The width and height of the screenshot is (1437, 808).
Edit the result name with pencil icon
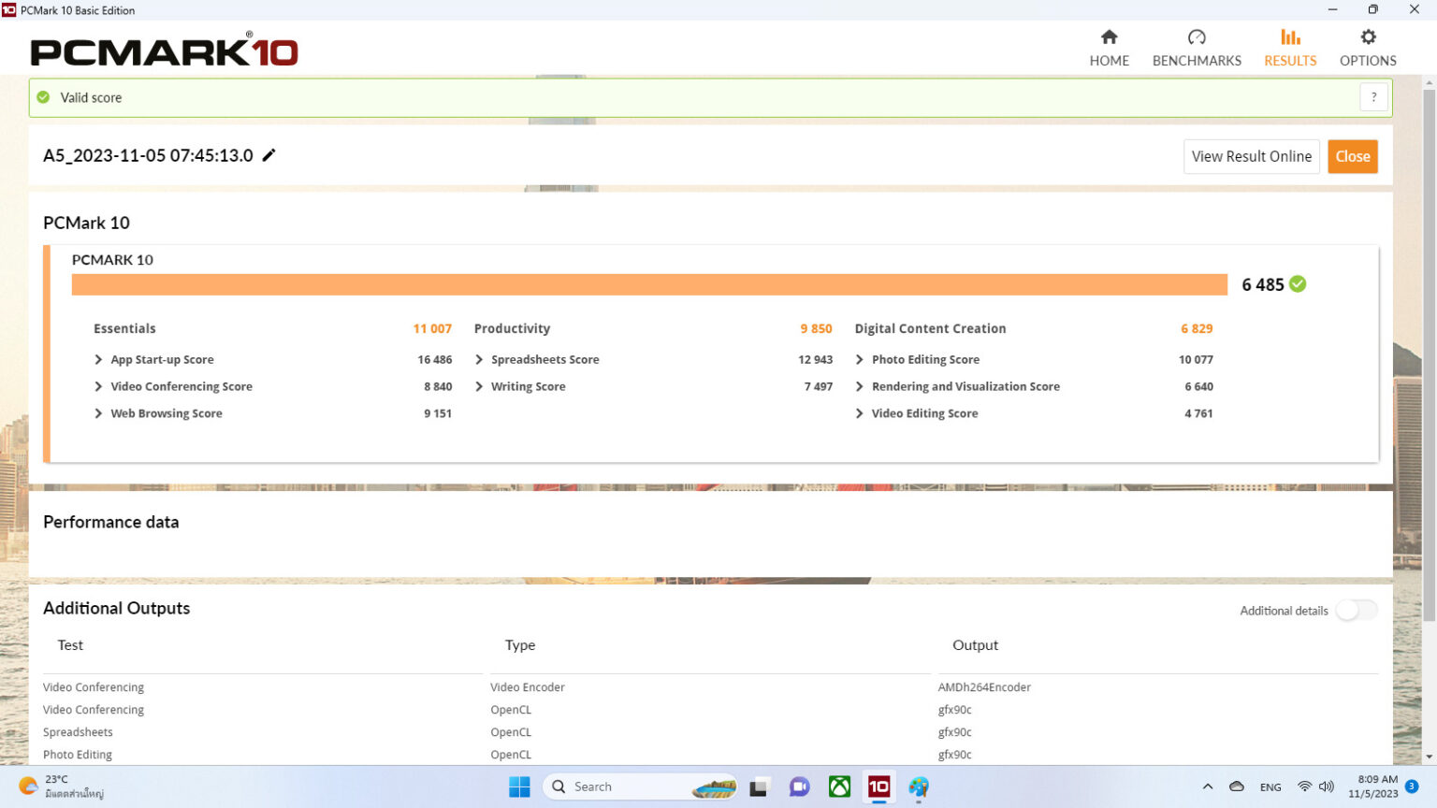click(269, 155)
